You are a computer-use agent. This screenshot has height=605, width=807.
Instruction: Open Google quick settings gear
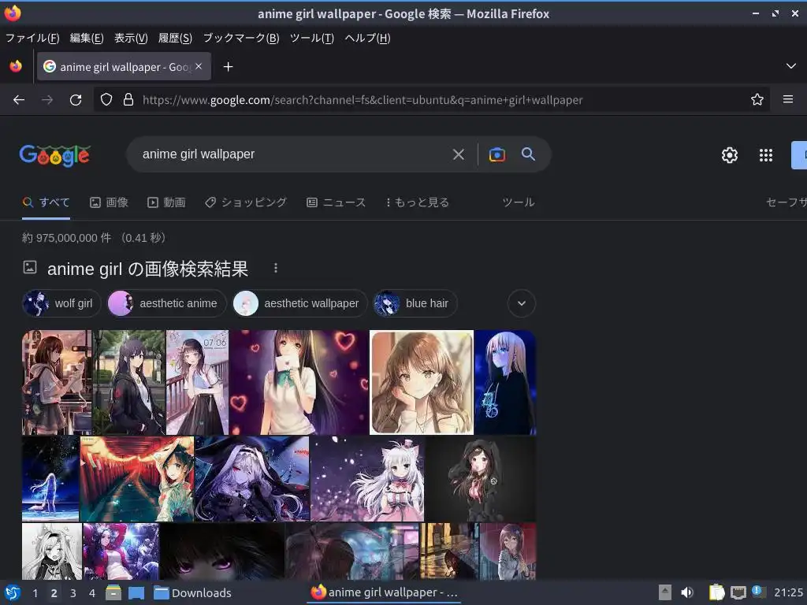click(x=729, y=155)
